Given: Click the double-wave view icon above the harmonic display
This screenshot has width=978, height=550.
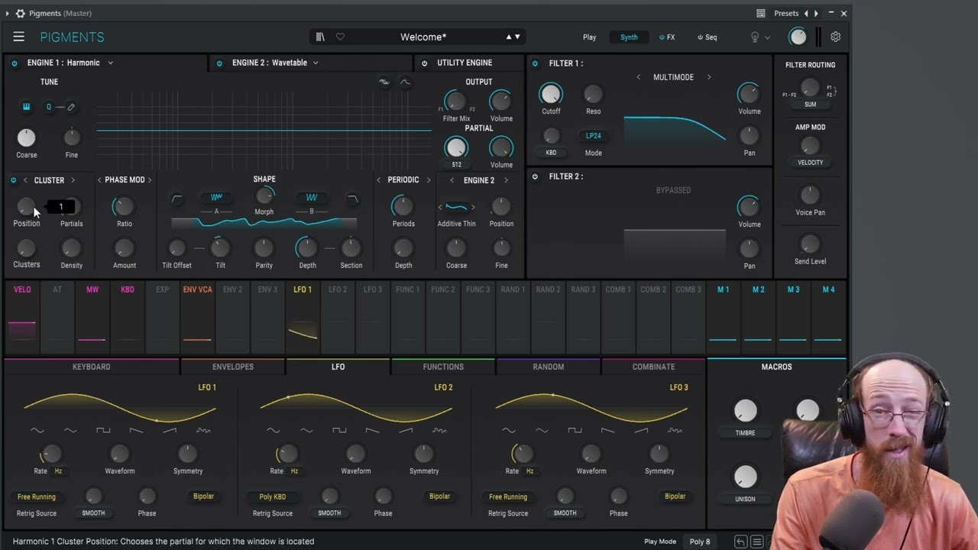Looking at the screenshot, I should [x=384, y=82].
